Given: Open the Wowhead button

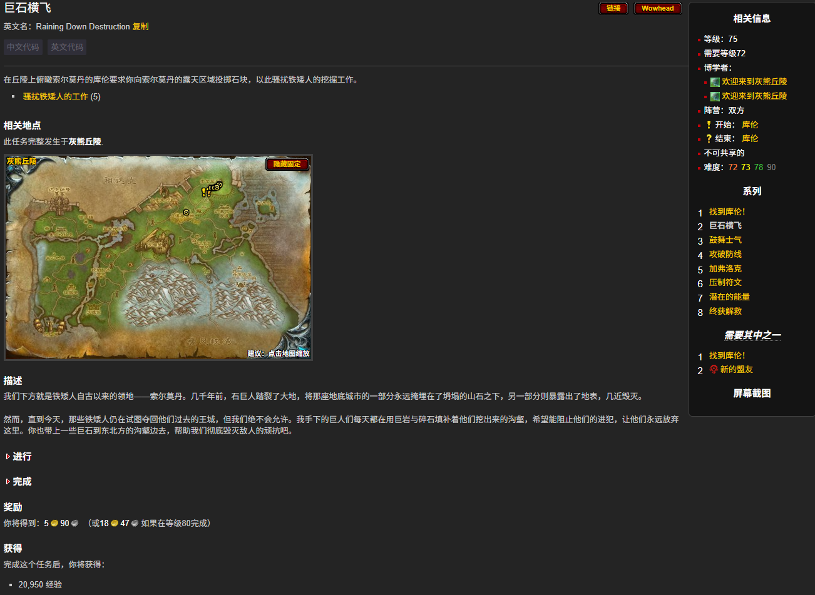Looking at the screenshot, I should pos(657,9).
